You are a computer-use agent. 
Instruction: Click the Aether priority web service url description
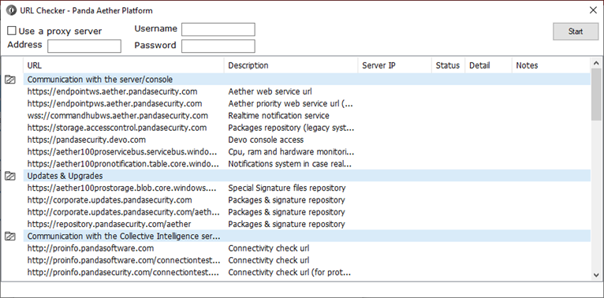point(291,103)
